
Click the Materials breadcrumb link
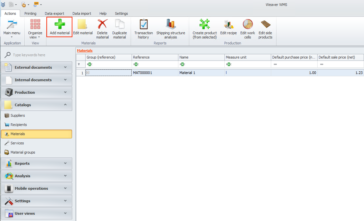[85, 51]
